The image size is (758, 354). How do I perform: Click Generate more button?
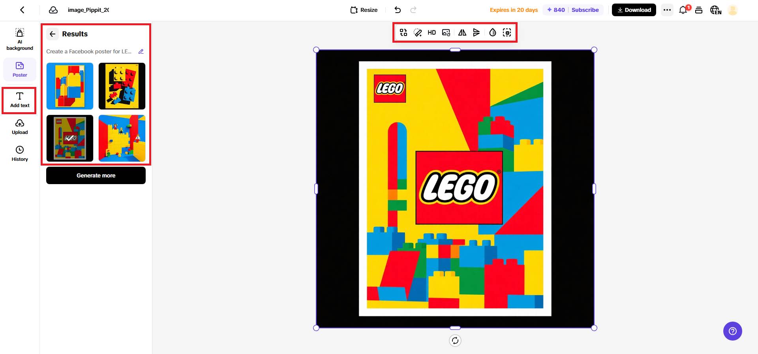click(x=96, y=175)
